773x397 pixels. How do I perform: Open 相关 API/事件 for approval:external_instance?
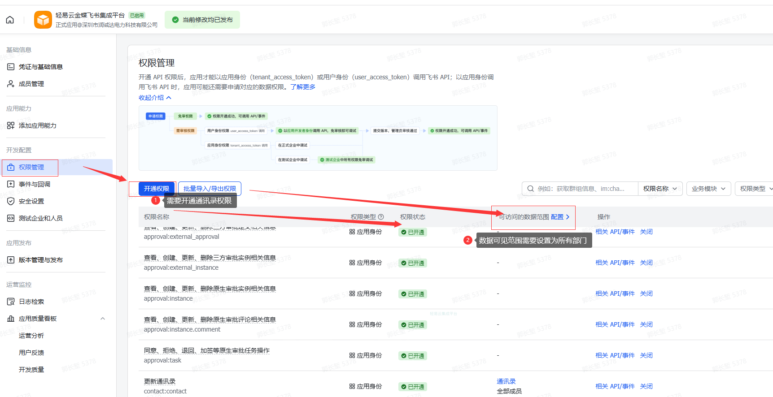pyautogui.click(x=615, y=263)
